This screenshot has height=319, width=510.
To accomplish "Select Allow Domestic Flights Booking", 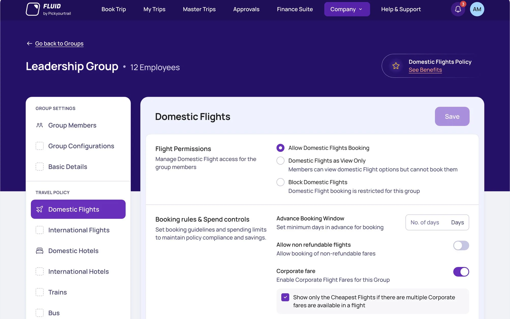I will pyautogui.click(x=280, y=148).
